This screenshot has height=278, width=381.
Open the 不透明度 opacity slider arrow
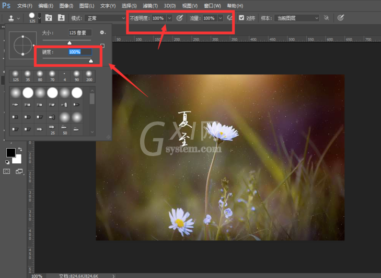coord(170,18)
